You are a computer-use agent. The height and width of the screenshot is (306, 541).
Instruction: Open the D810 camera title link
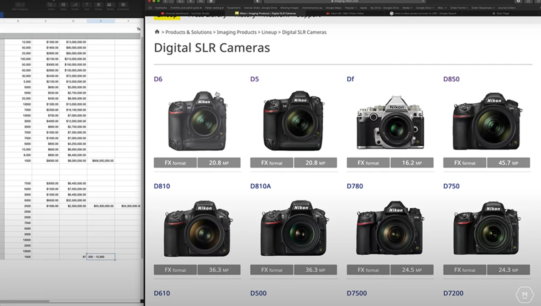(x=162, y=186)
